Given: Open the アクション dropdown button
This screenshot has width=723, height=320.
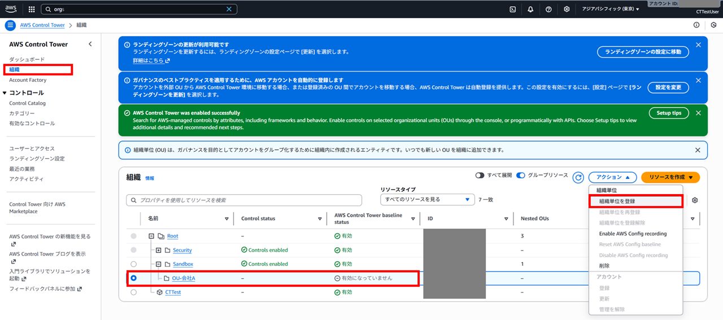Looking at the screenshot, I should (x=613, y=177).
